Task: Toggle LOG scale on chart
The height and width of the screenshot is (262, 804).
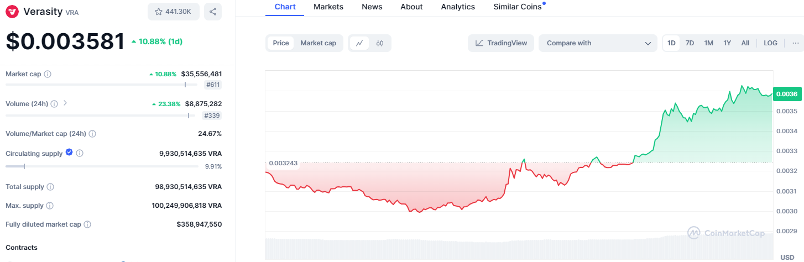Action: (x=770, y=43)
